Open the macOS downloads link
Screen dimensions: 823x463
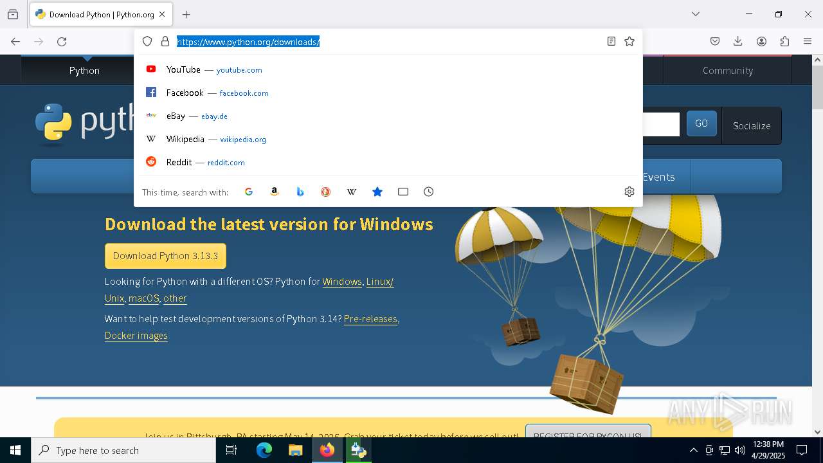(x=143, y=298)
